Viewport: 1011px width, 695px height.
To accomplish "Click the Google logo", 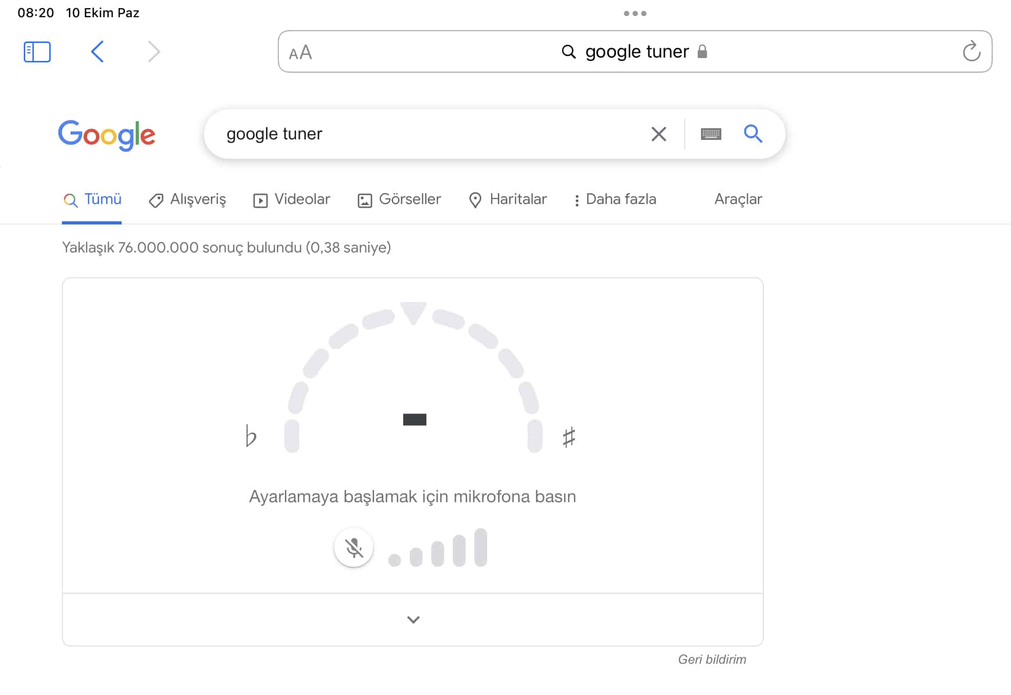I will [107, 135].
